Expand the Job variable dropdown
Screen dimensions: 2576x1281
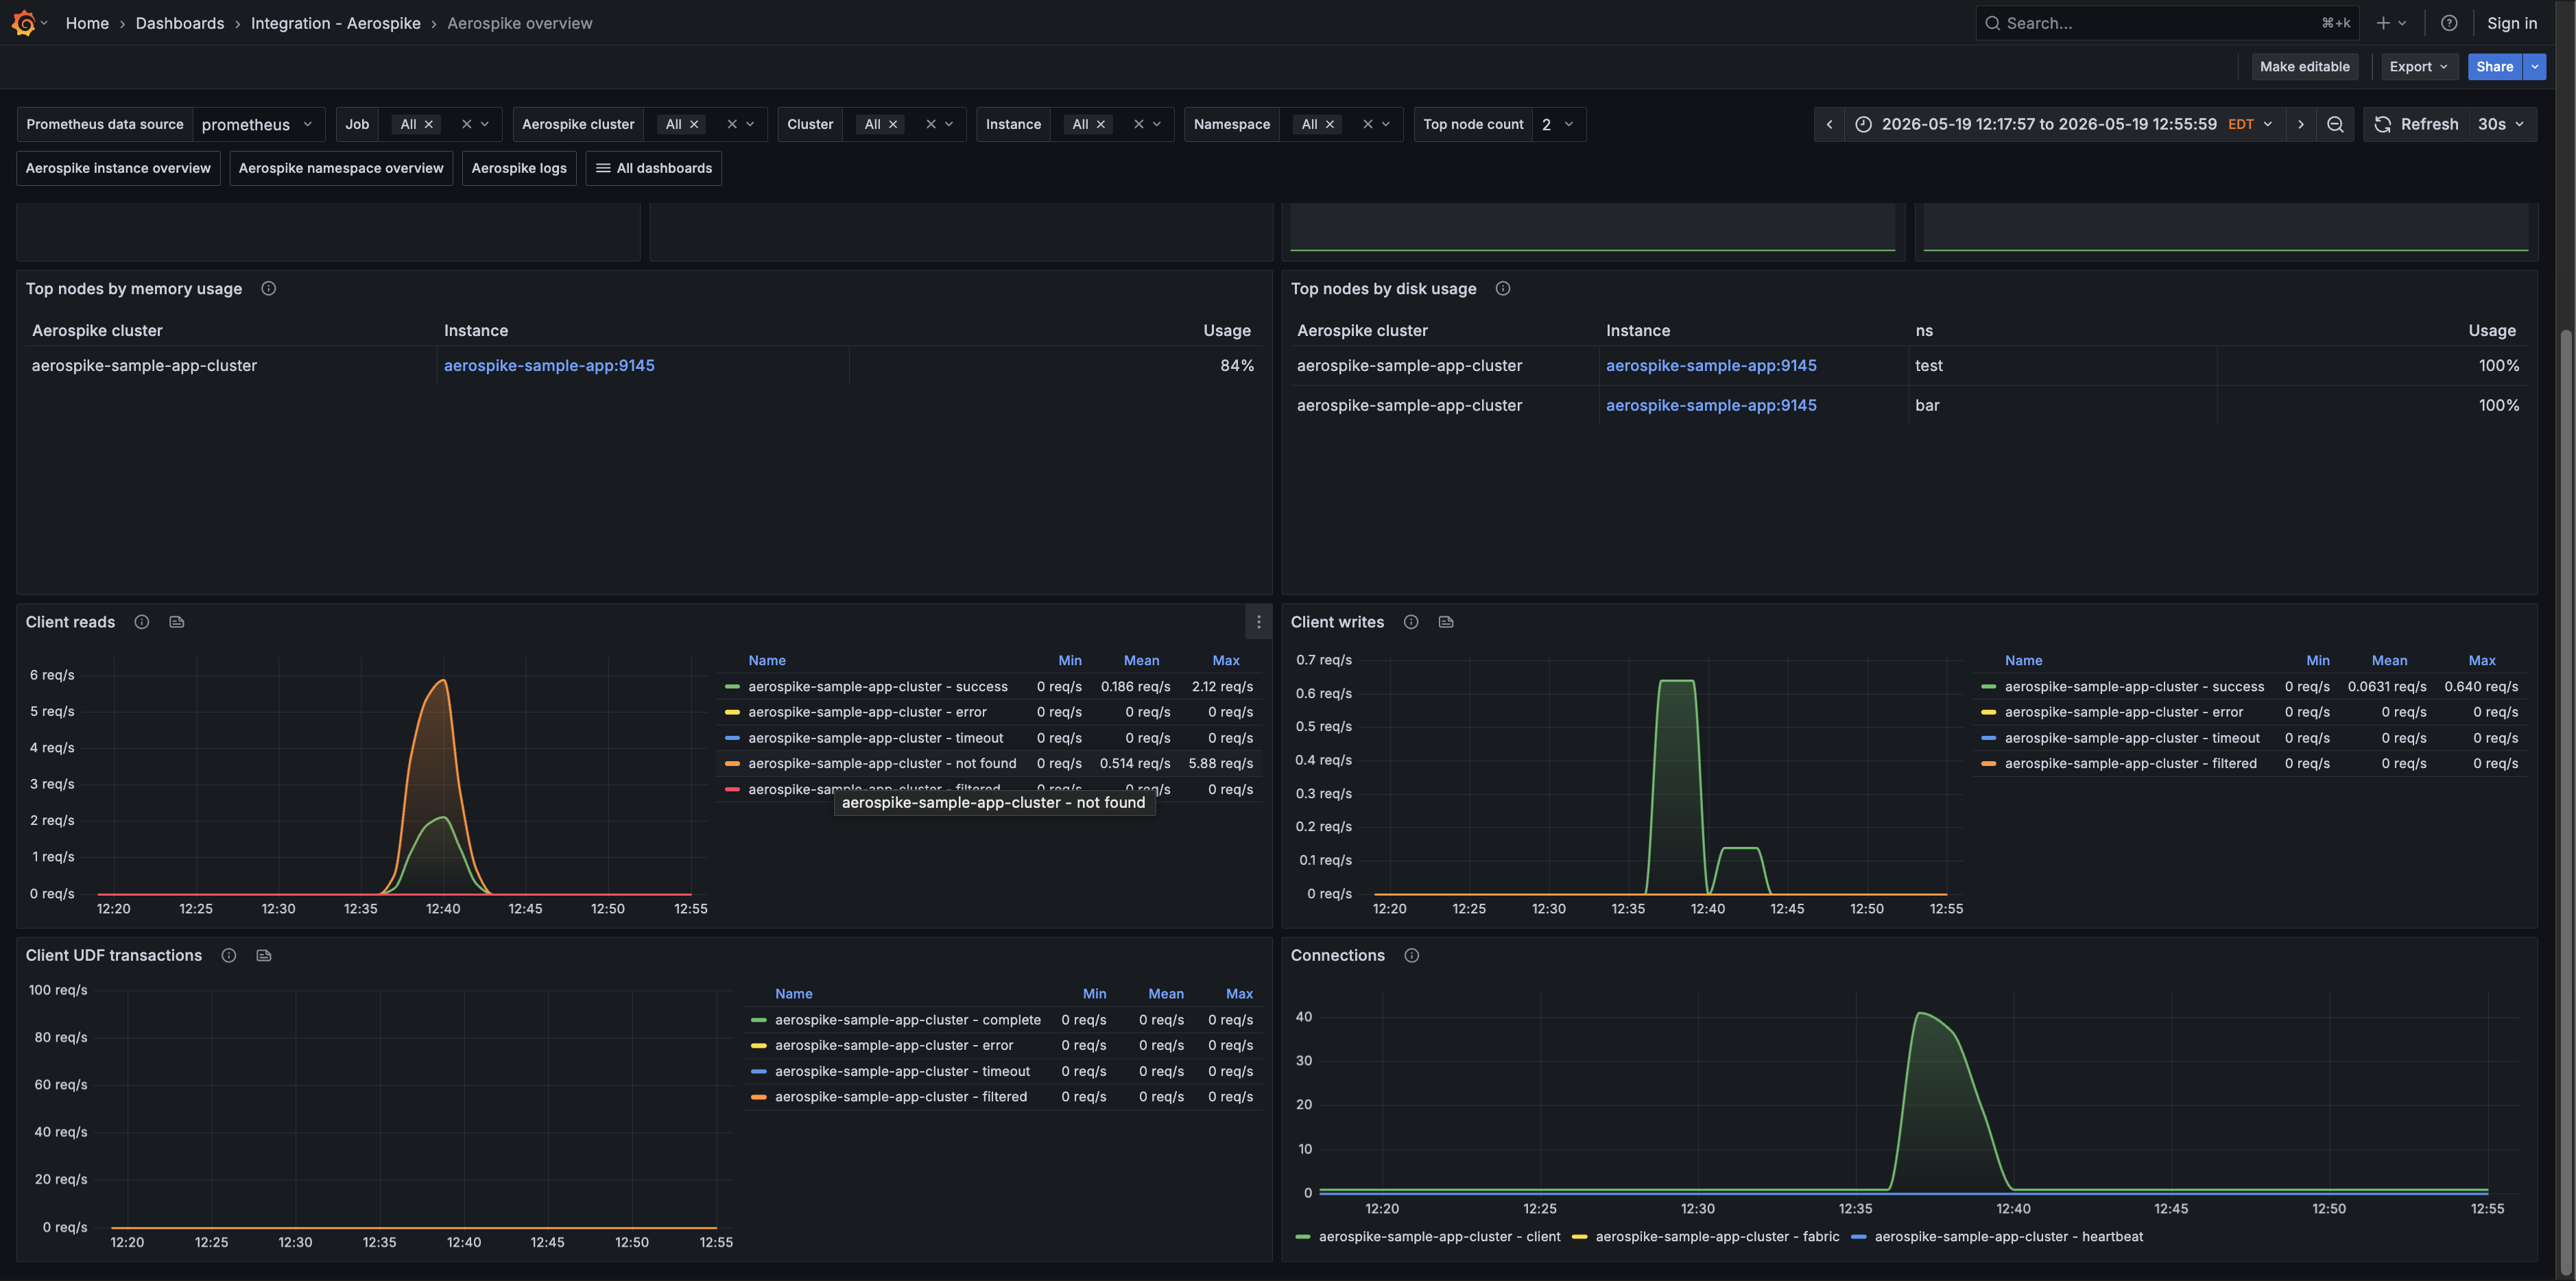[485, 124]
